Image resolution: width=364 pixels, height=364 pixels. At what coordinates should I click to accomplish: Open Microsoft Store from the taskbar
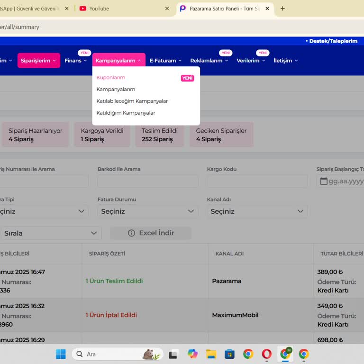pos(229,354)
